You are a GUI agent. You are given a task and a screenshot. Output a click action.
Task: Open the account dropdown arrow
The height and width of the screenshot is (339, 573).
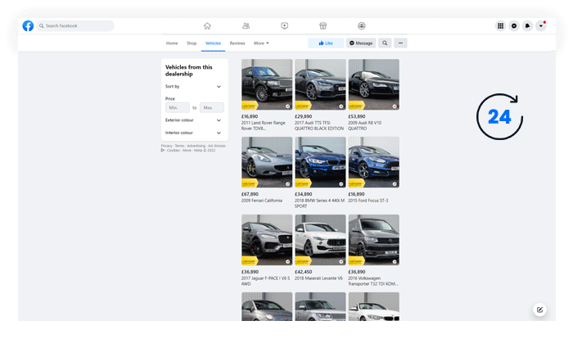point(541,25)
